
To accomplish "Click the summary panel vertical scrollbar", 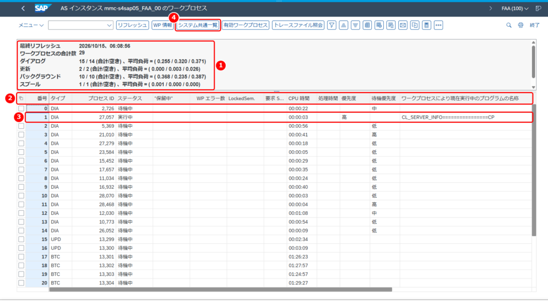I will 534,62.
